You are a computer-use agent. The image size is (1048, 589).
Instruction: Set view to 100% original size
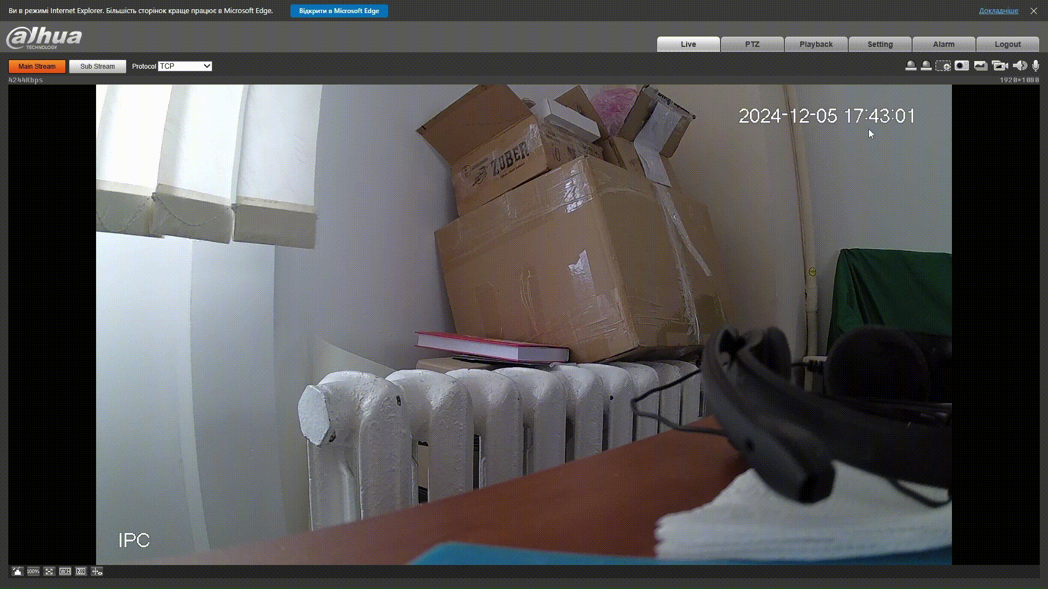coord(33,572)
